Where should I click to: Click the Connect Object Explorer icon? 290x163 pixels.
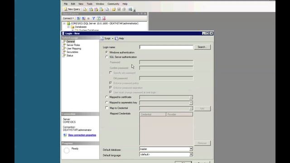click(x=78, y=18)
